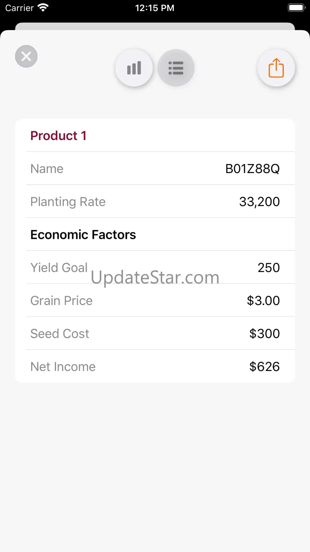Tap the Wi-Fi status icon
Image resolution: width=310 pixels, height=552 pixels.
tap(43, 8)
